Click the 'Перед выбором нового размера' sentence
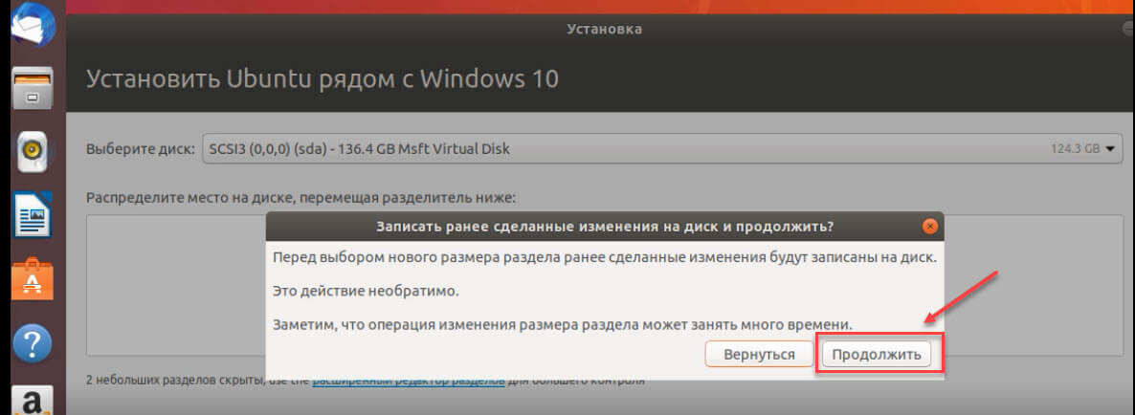 (605, 257)
